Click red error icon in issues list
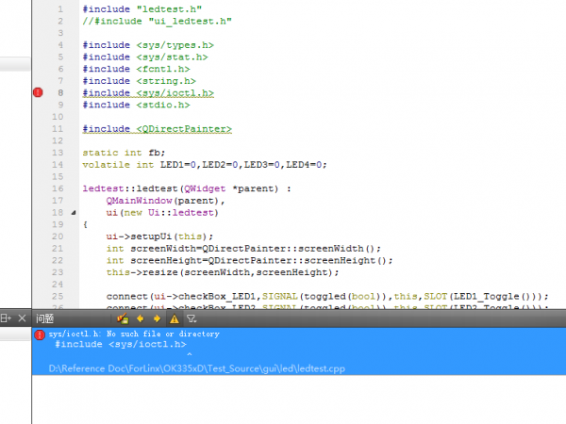Screen dimensions: 566x424 point(40,334)
